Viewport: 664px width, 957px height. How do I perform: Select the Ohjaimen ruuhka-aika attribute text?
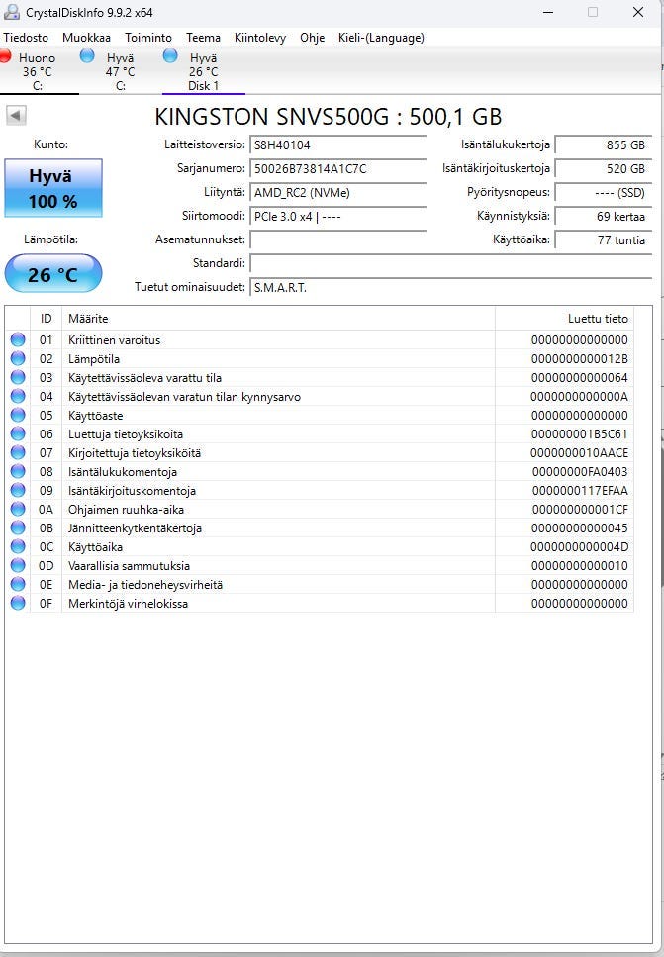(x=126, y=509)
